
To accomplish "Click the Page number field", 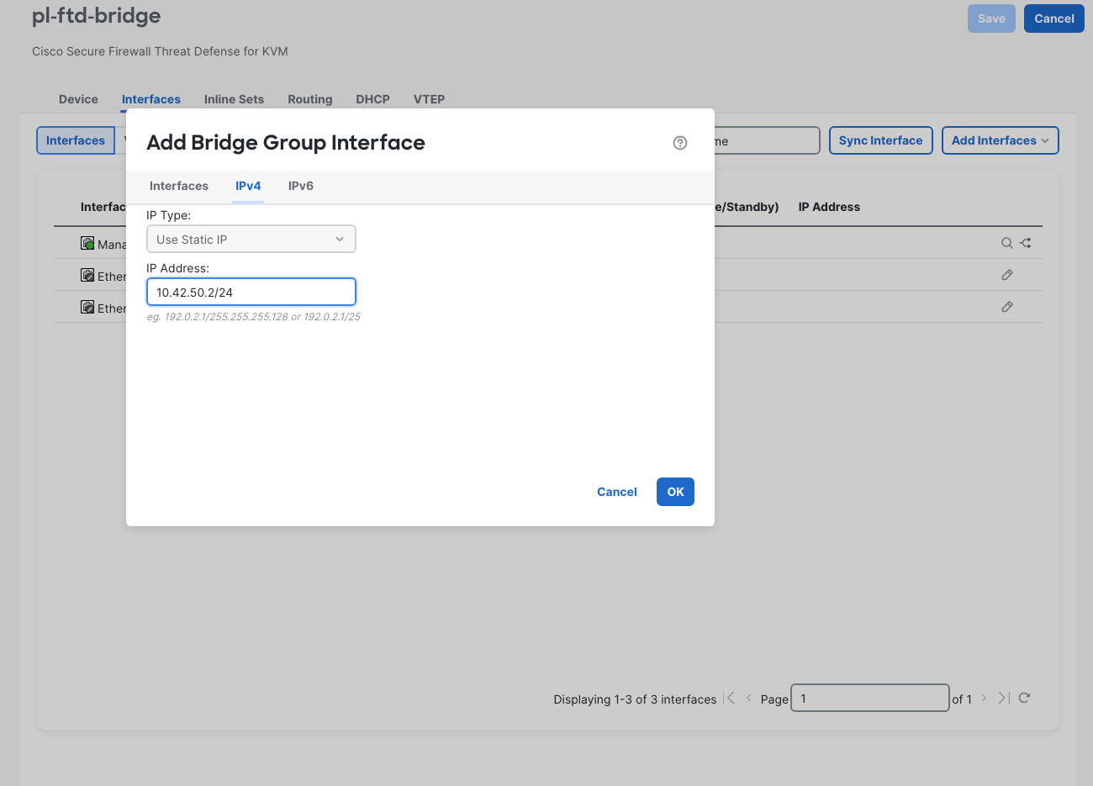I will 870,698.
